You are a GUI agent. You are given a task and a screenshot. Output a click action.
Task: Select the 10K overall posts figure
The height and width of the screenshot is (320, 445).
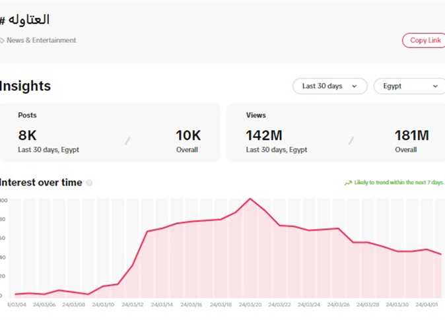[188, 135]
